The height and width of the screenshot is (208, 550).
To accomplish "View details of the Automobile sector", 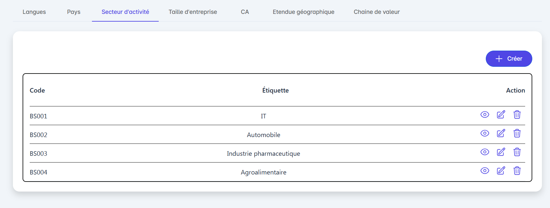I will click(485, 134).
